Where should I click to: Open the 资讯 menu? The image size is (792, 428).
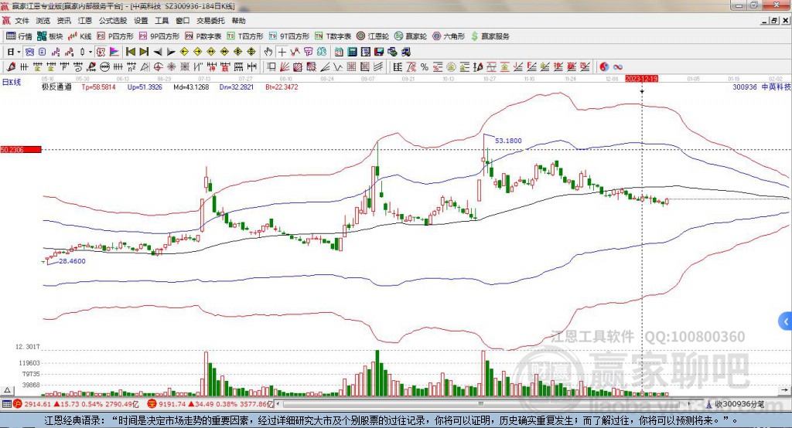coord(63,21)
